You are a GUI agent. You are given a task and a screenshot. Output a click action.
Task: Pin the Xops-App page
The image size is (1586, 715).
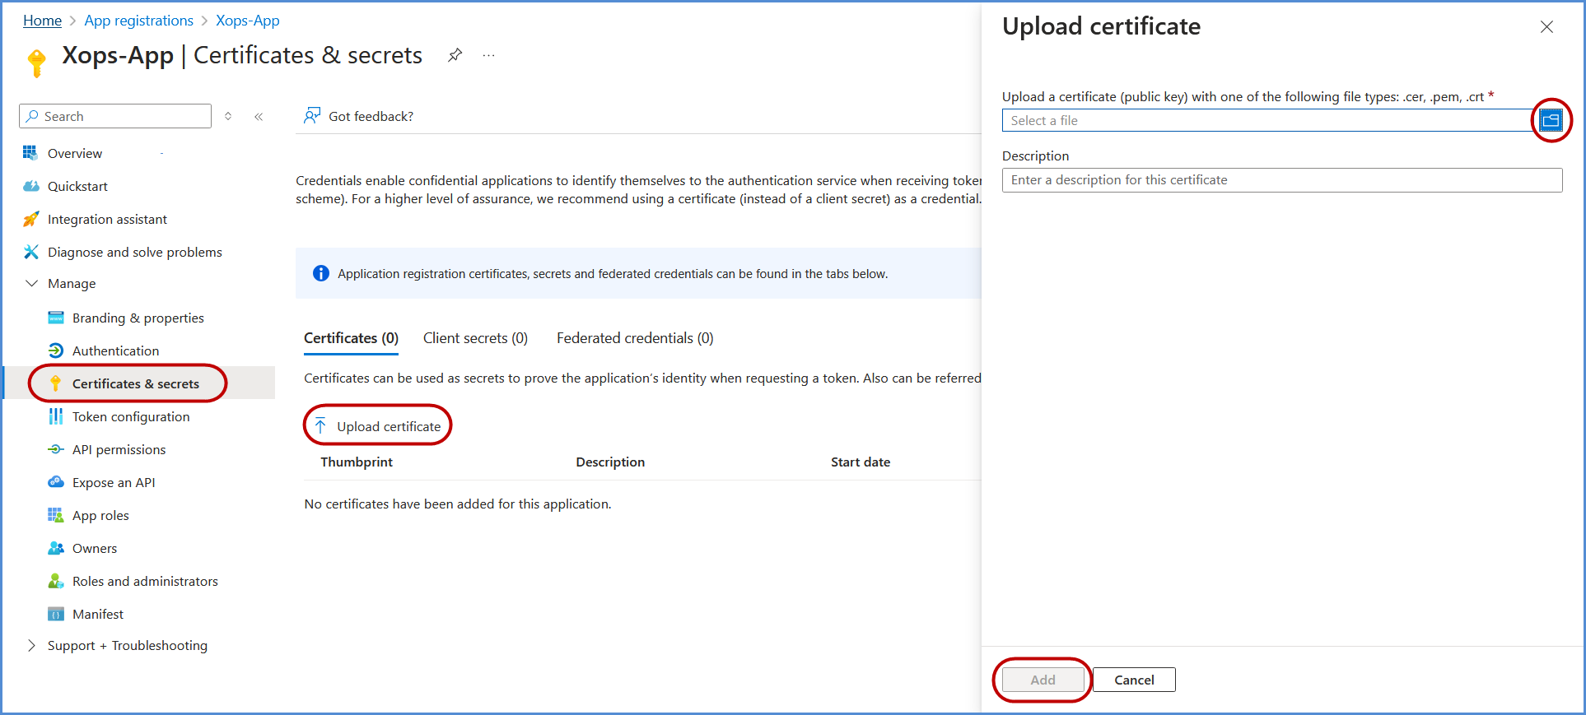pyautogui.click(x=455, y=55)
